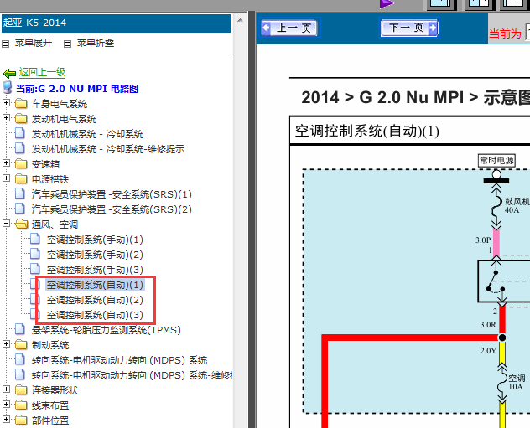Click the folder icon of 连接器形状
Image resolution: width=530 pixels, height=428 pixels.
click(21, 389)
